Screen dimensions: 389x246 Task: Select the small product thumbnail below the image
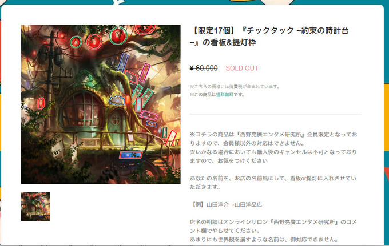[x=35, y=207]
